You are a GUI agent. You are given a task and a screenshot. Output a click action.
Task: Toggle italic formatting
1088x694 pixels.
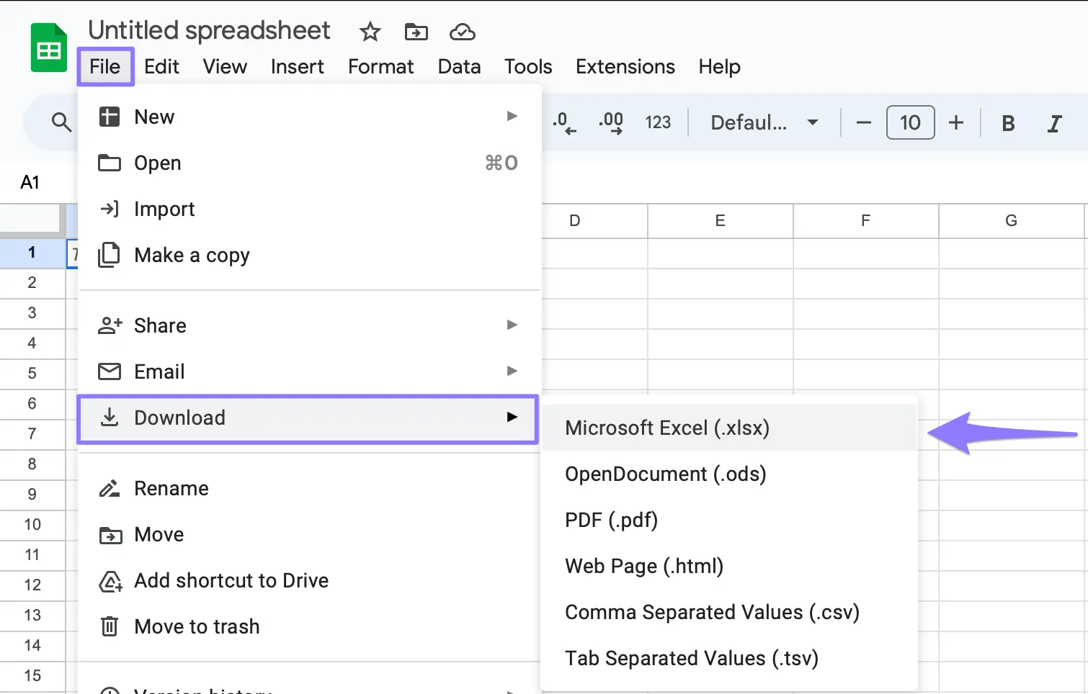coord(1054,123)
